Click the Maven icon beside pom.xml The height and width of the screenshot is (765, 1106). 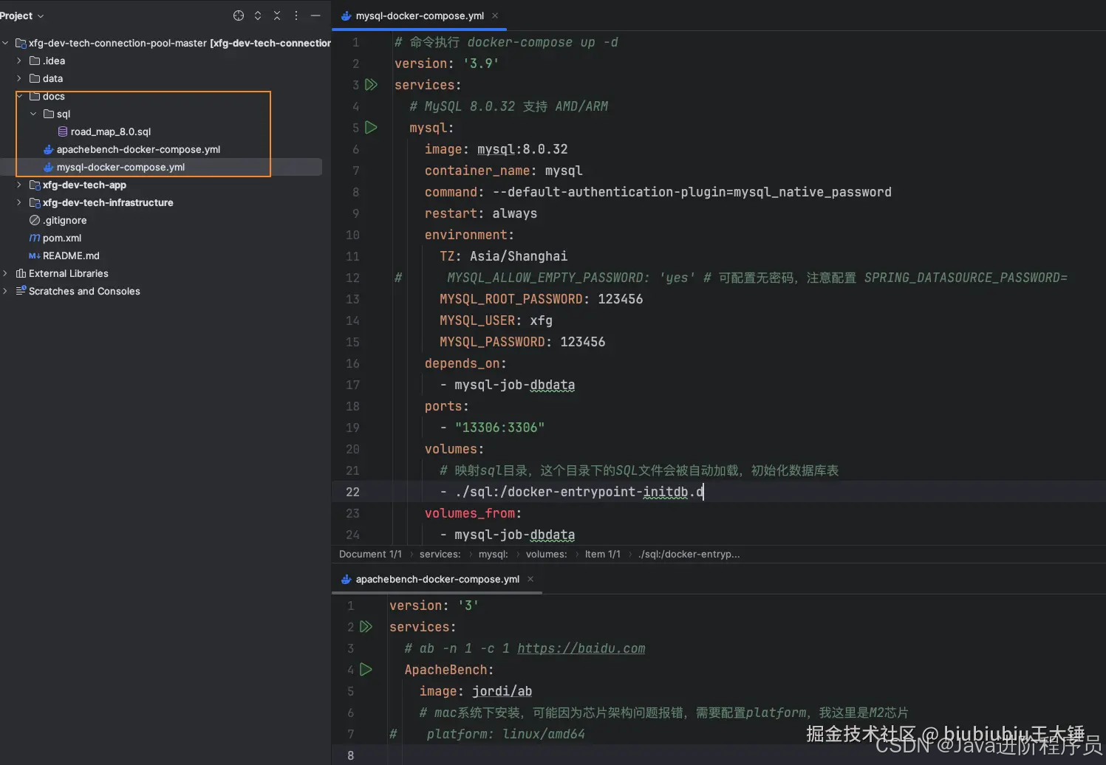pyautogui.click(x=35, y=238)
